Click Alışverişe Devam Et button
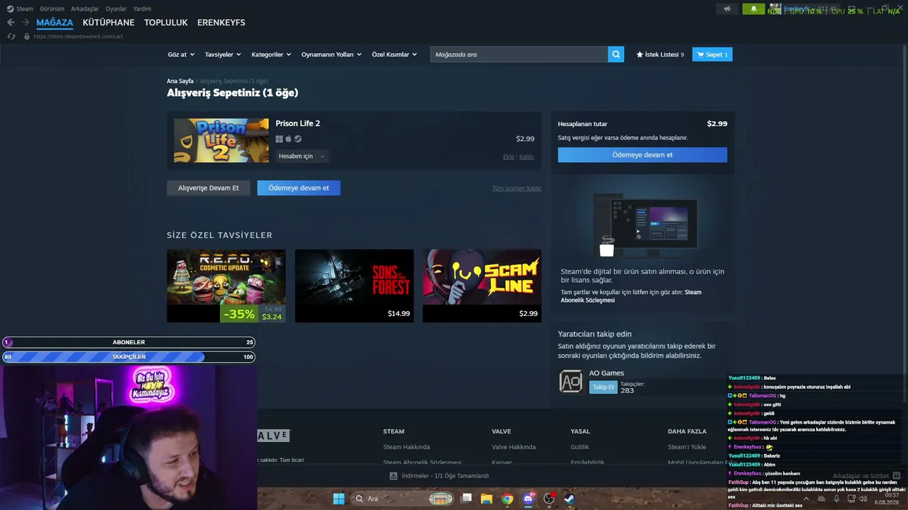This screenshot has height=510, width=908. pyautogui.click(x=209, y=188)
